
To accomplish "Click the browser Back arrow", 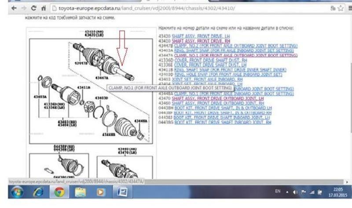I will [x=14, y=8].
